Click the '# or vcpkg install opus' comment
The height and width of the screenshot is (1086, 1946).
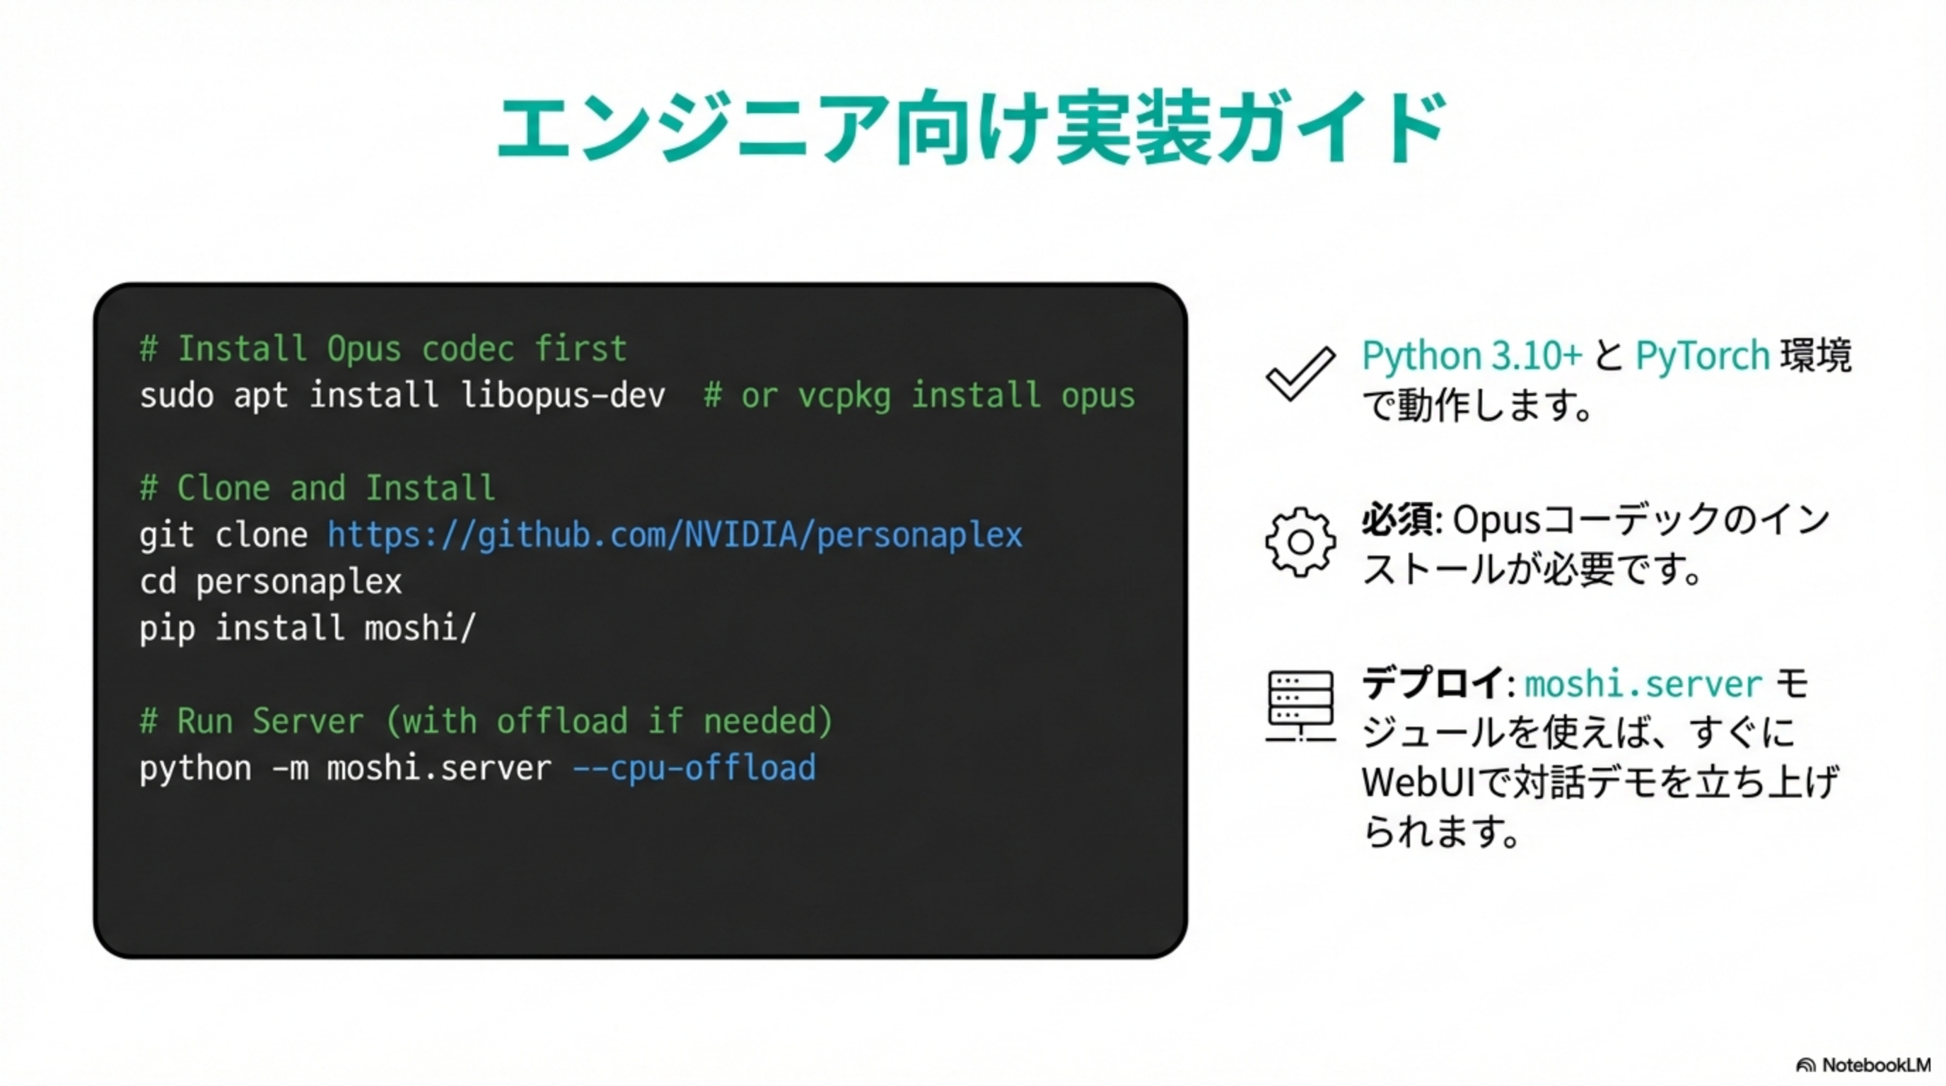click(x=919, y=396)
